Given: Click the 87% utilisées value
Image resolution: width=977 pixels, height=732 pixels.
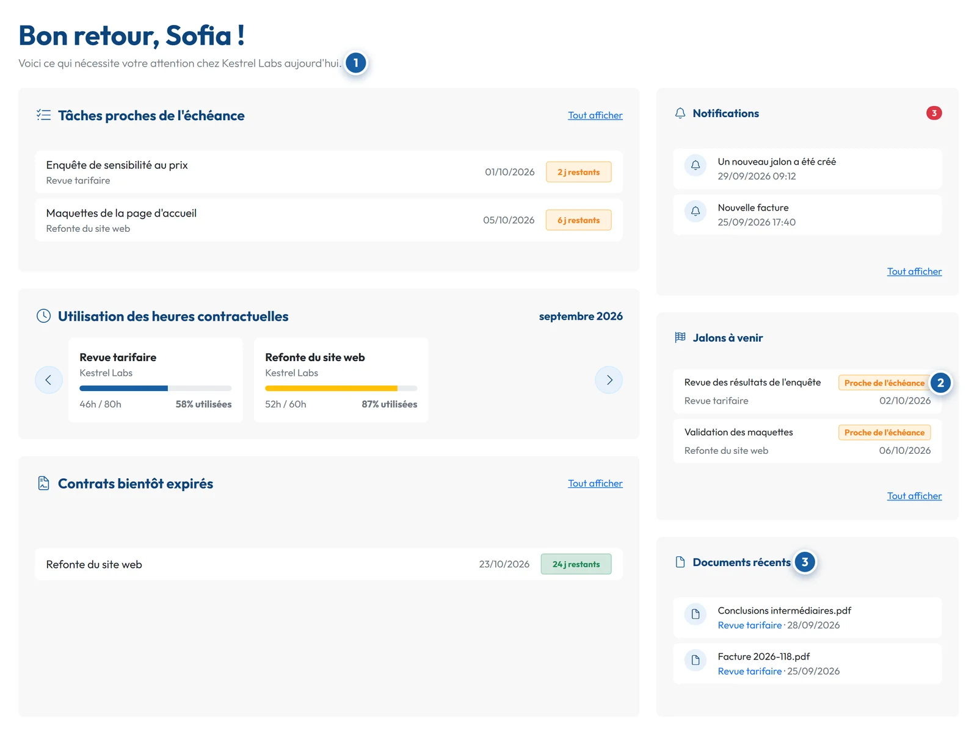Looking at the screenshot, I should tap(390, 404).
